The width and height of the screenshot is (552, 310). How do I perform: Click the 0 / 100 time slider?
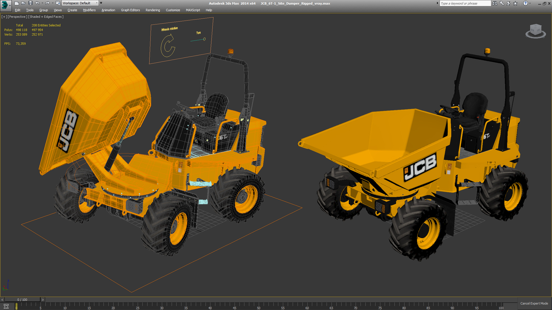pos(22,300)
